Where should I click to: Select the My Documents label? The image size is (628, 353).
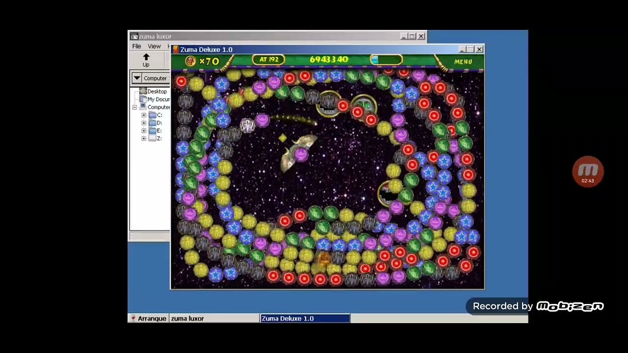pyautogui.click(x=158, y=99)
